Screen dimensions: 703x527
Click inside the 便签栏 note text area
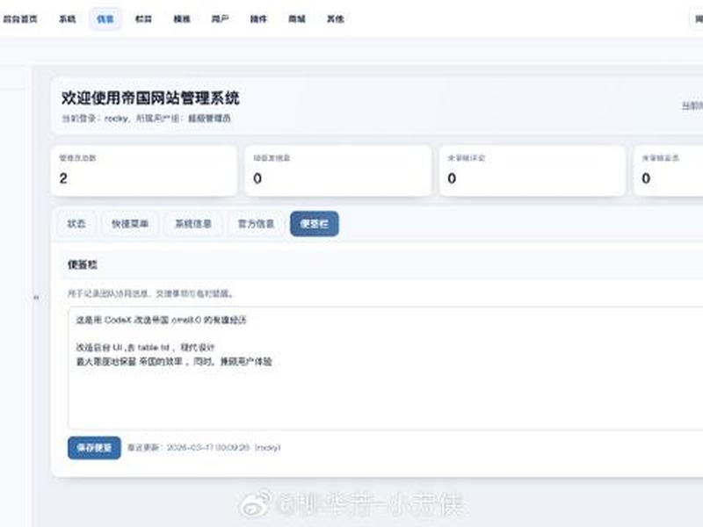click(x=386, y=367)
